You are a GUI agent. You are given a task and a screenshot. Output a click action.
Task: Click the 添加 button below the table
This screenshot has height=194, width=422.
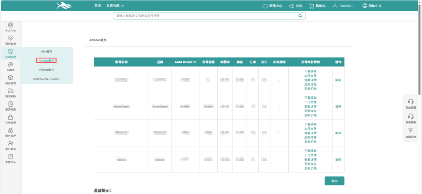click(x=334, y=181)
